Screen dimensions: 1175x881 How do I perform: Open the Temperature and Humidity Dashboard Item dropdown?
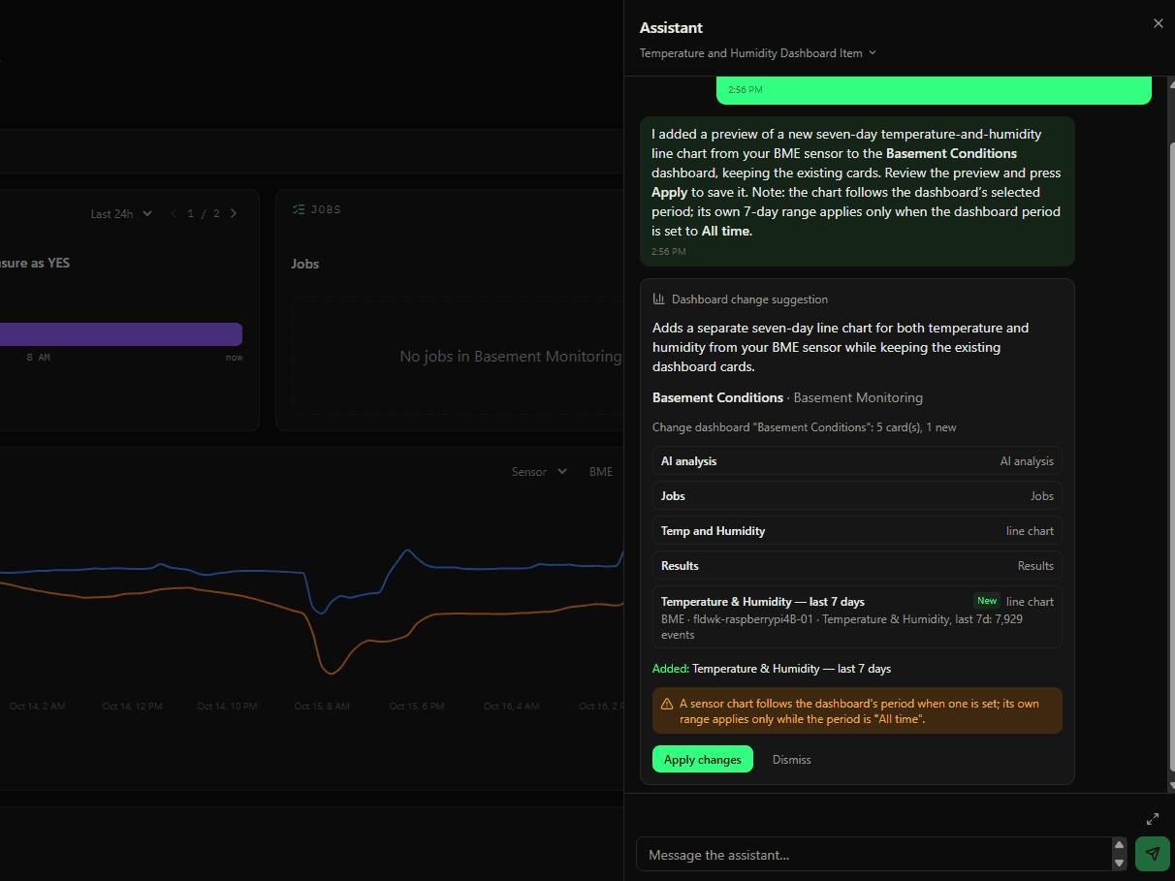pos(758,53)
